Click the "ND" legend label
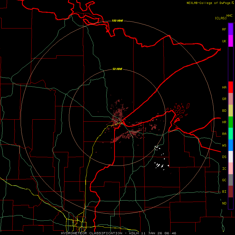Viewport: 235px width, 235px height. [x=224, y=203]
